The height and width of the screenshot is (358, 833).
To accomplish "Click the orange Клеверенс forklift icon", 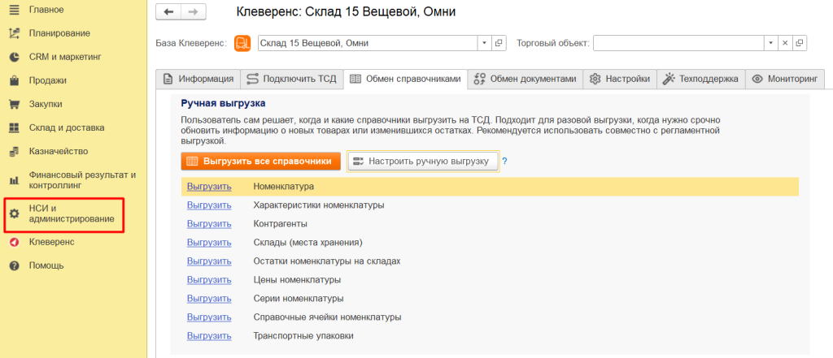I will pyautogui.click(x=242, y=44).
